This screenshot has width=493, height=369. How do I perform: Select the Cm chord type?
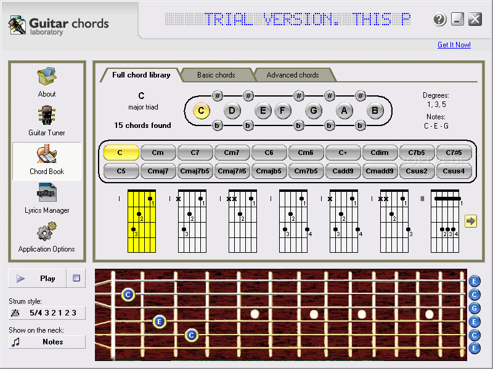[x=158, y=153]
